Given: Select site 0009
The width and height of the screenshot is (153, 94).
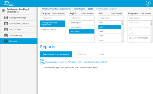Looking at the screenshot, I should [110, 36].
